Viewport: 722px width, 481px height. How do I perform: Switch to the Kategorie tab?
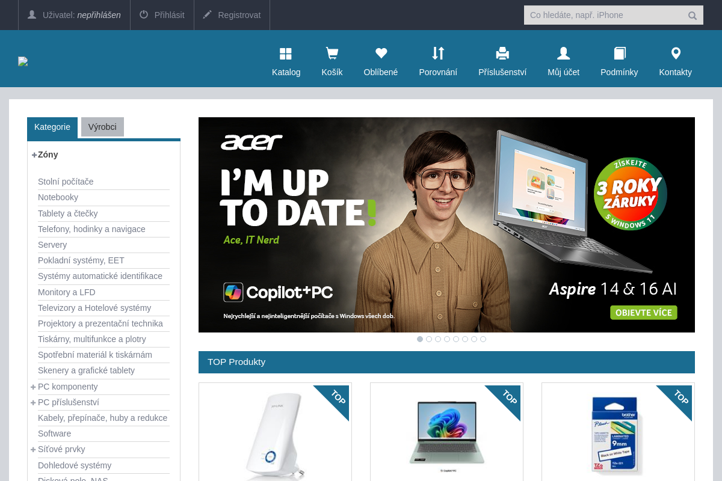coord(52,127)
